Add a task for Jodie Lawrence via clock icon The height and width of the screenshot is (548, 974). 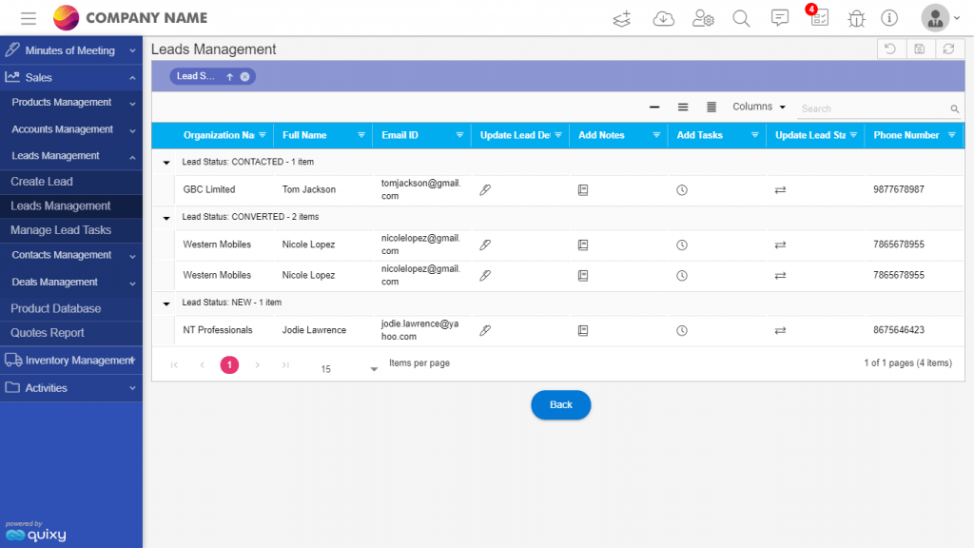(682, 329)
